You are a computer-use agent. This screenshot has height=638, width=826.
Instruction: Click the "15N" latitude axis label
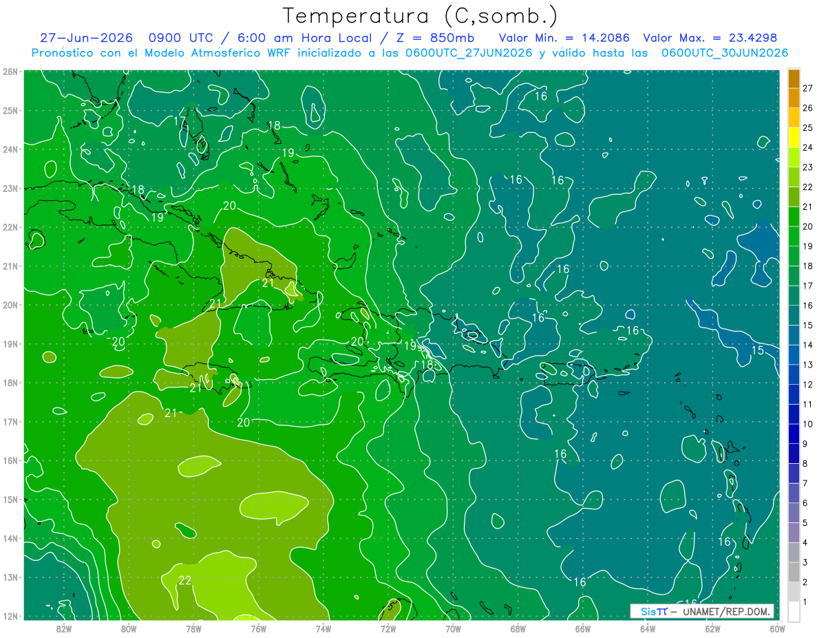click(x=10, y=500)
